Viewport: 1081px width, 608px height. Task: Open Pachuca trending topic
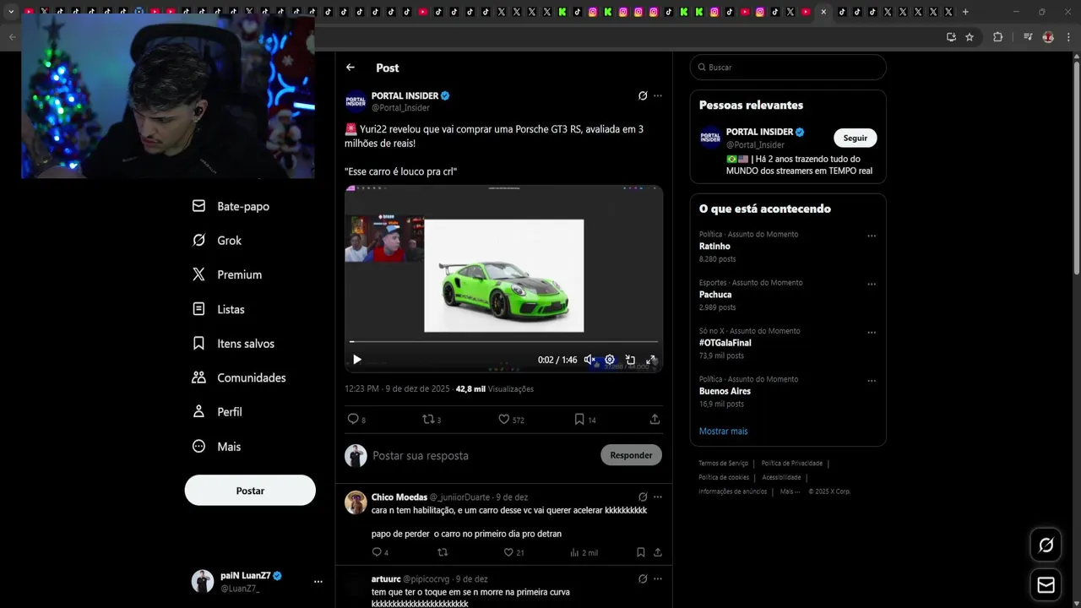point(715,295)
